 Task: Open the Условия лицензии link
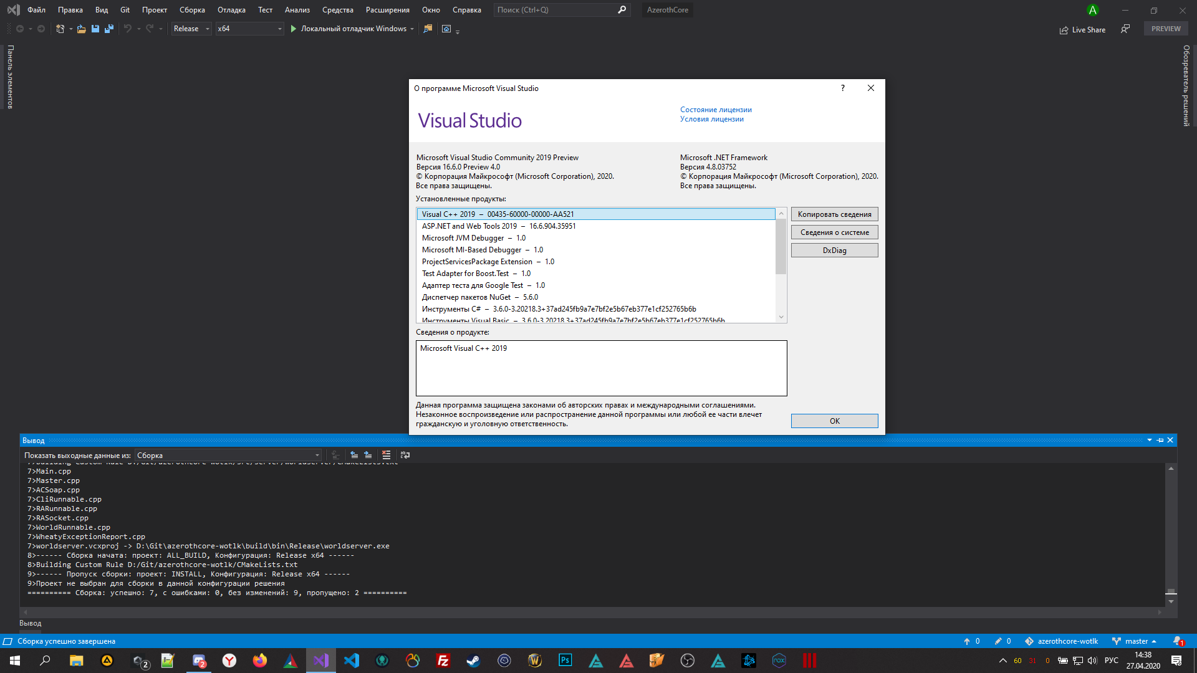[x=711, y=119]
